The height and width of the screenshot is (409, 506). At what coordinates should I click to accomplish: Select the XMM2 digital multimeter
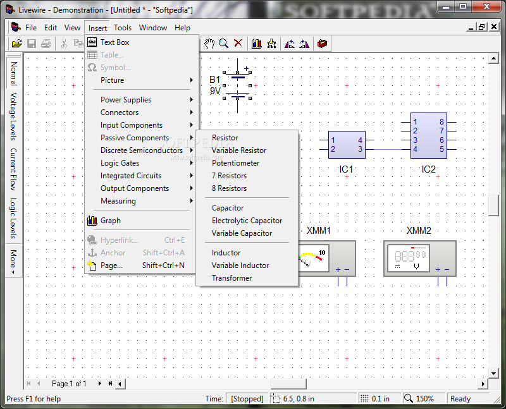coord(419,259)
